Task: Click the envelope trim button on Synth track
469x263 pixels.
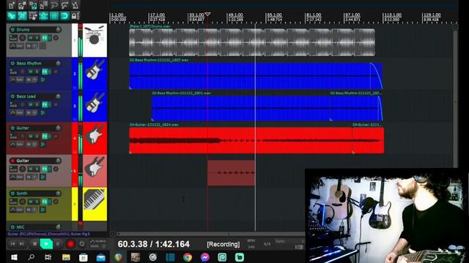Action: (x=16, y=210)
